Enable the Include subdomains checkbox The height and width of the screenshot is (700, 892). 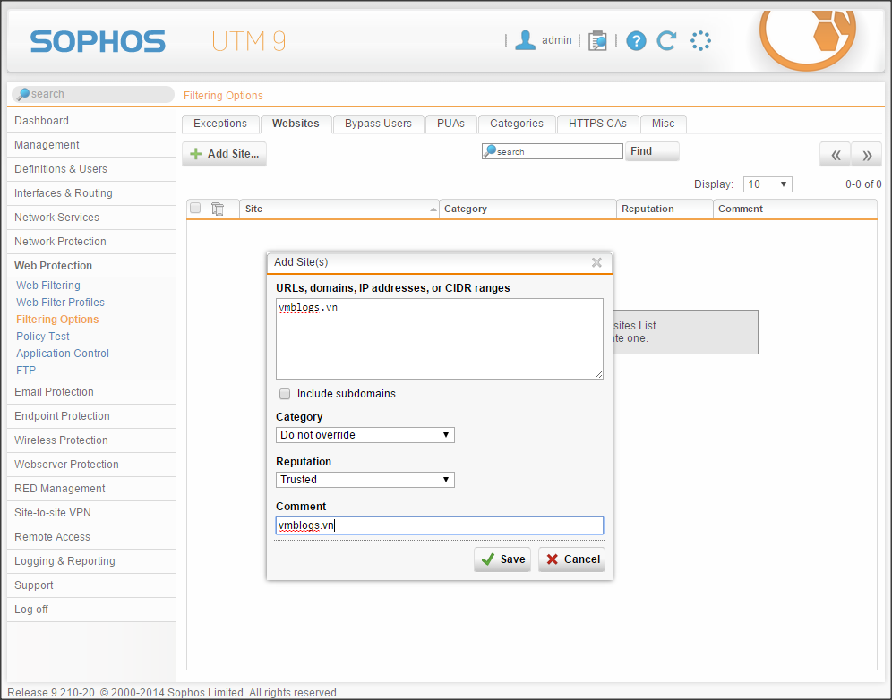(x=285, y=394)
